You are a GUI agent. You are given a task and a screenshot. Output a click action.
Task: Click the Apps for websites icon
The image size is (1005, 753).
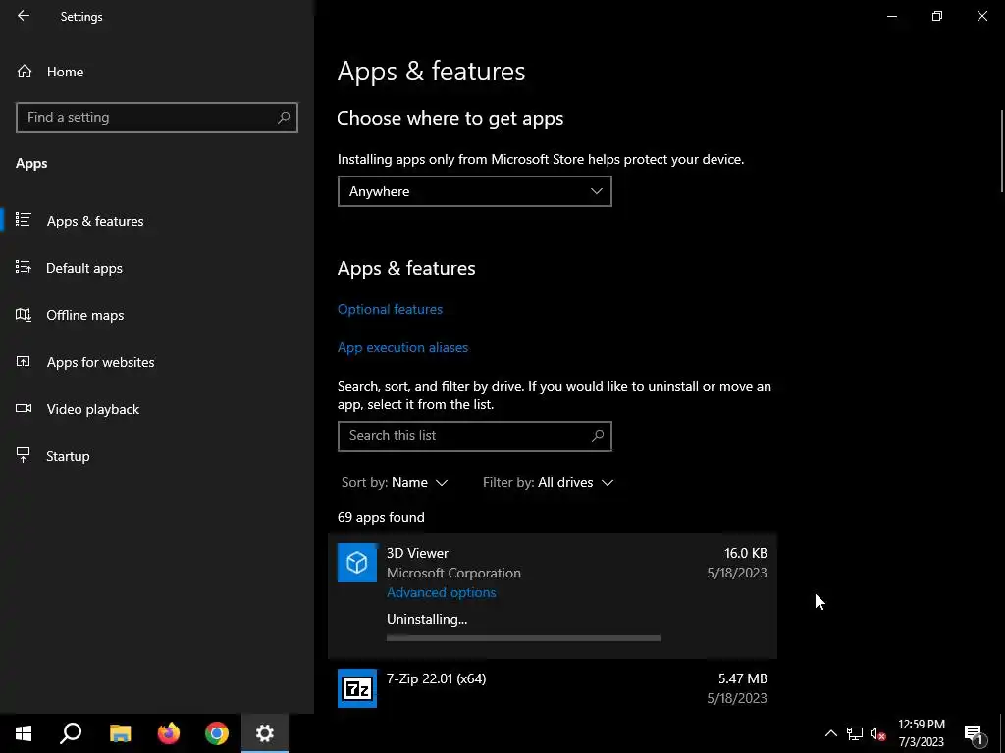point(24,361)
